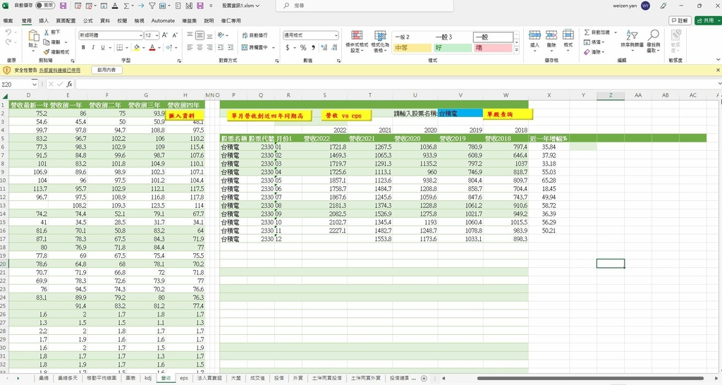Open the 通用格式 number format dropdown
The width and height of the screenshot is (722, 385).
[x=336, y=35]
